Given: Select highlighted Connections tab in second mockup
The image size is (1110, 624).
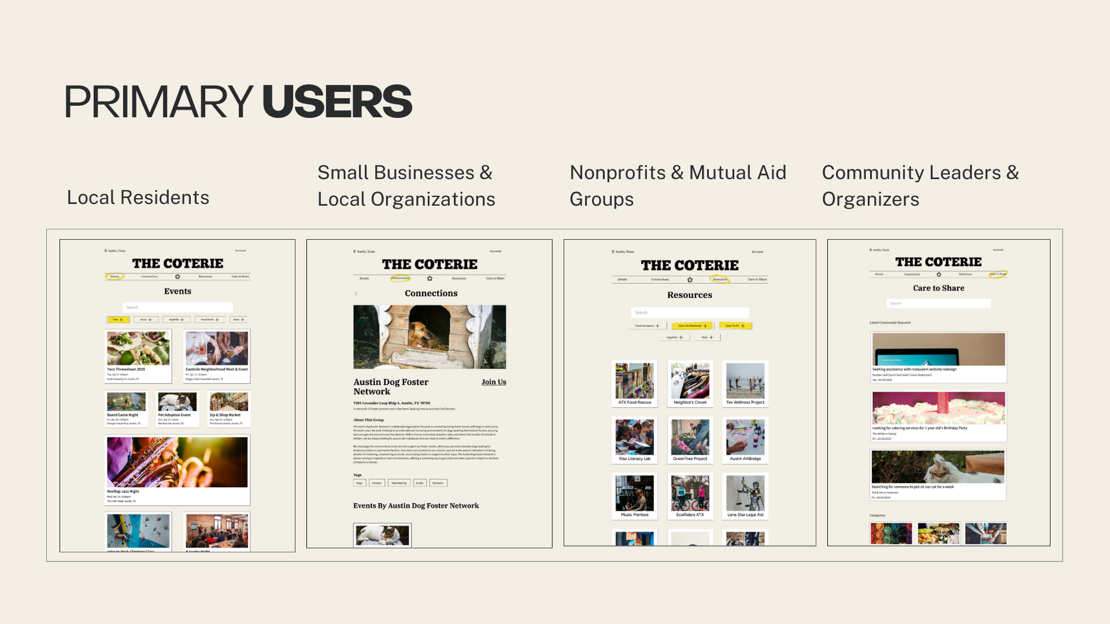Looking at the screenshot, I should (x=400, y=278).
